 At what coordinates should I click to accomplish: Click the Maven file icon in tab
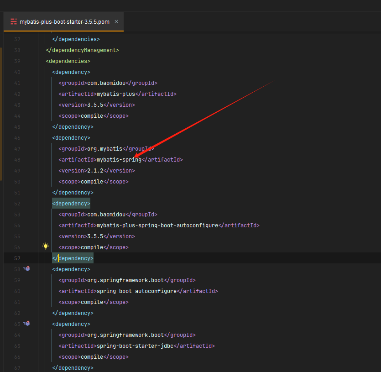14,21
